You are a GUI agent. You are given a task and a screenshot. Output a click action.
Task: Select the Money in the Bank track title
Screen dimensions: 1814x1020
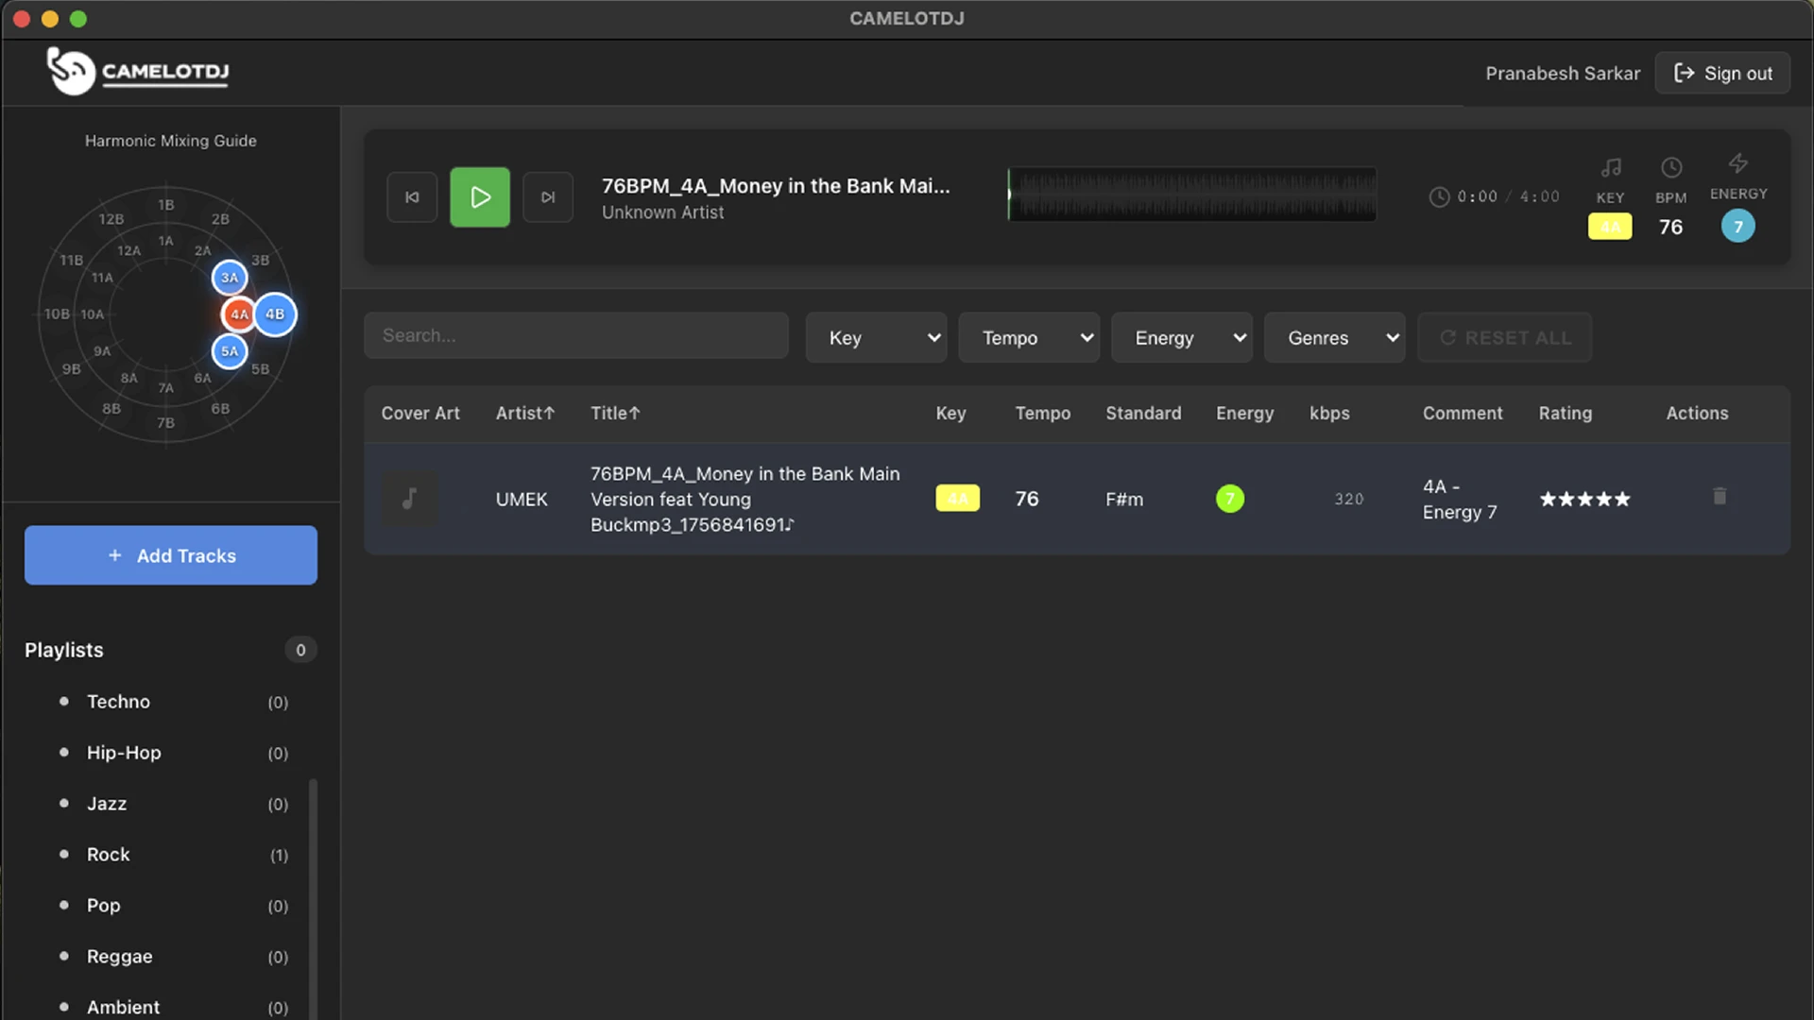pos(744,499)
